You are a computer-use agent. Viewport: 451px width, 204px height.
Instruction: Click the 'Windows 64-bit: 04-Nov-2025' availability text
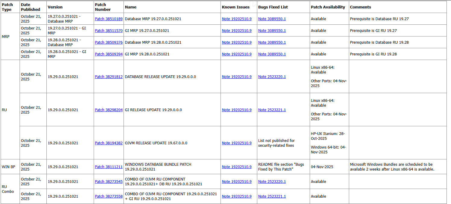click(328, 150)
